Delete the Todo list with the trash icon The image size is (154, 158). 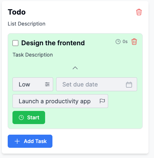pos(139,12)
